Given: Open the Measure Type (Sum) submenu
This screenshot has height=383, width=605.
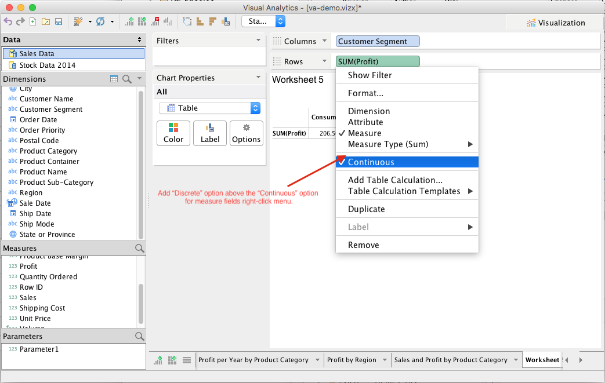Looking at the screenshot, I should pos(407,144).
